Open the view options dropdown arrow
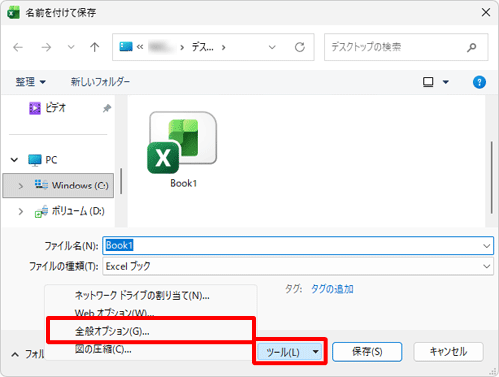 [x=446, y=82]
